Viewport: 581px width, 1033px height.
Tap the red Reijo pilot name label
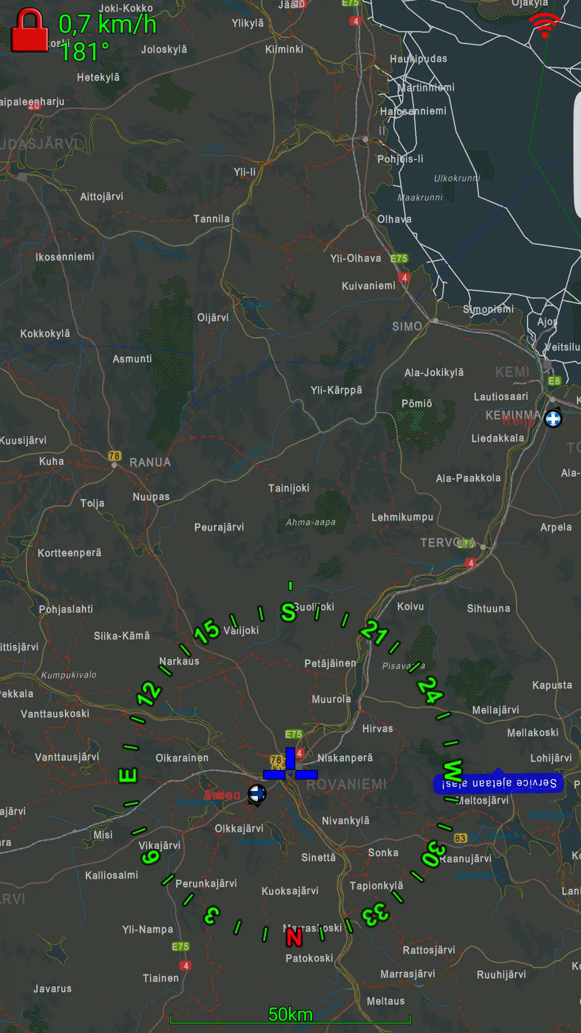(518, 421)
